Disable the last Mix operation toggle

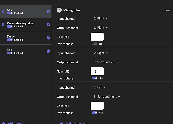[x=10, y=53]
